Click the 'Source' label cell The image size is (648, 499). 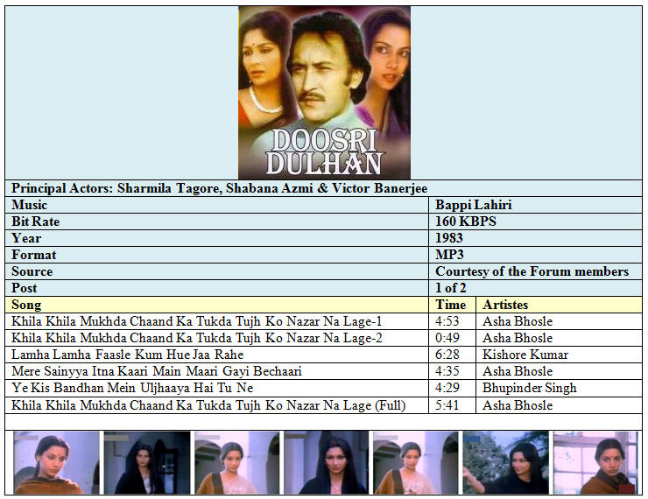tap(217, 271)
